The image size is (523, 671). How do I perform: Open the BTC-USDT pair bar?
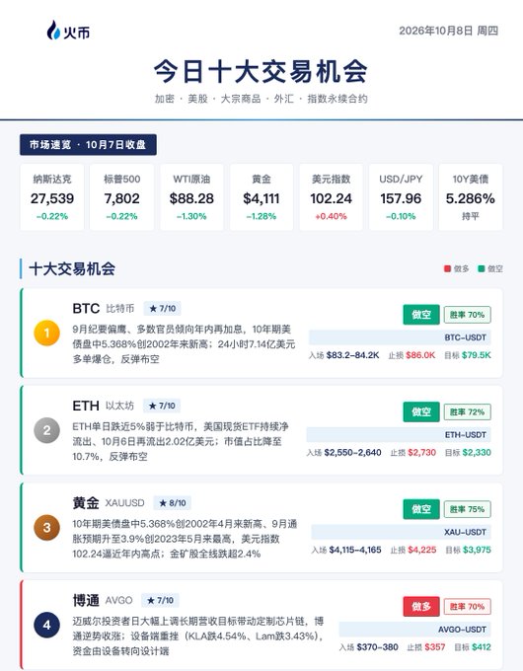(x=400, y=337)
